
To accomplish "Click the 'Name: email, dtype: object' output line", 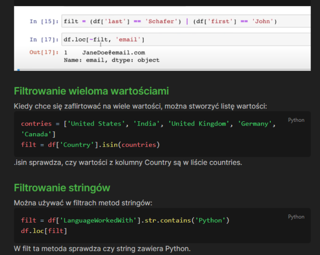I will click(x=111, y=60).
